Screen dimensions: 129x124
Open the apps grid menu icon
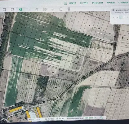(x=65, y=3)
